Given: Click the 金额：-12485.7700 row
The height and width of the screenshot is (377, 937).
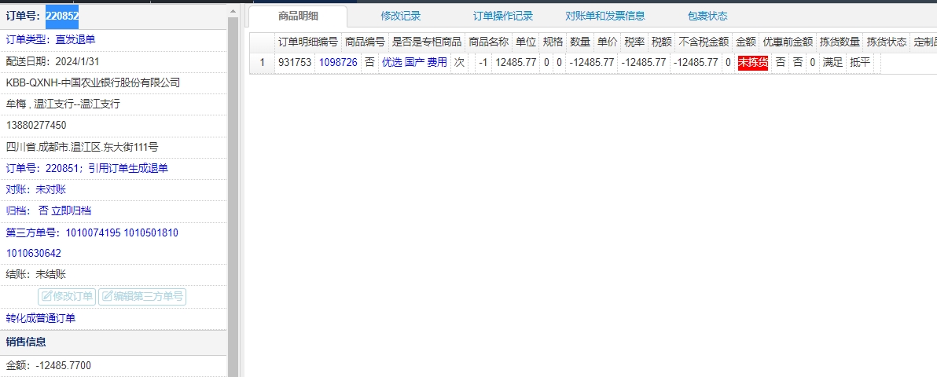Looking at the screenshot, I should click(113, 365).
